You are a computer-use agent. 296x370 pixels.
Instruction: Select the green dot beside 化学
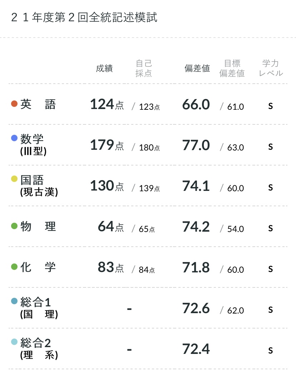click(14, 267)
